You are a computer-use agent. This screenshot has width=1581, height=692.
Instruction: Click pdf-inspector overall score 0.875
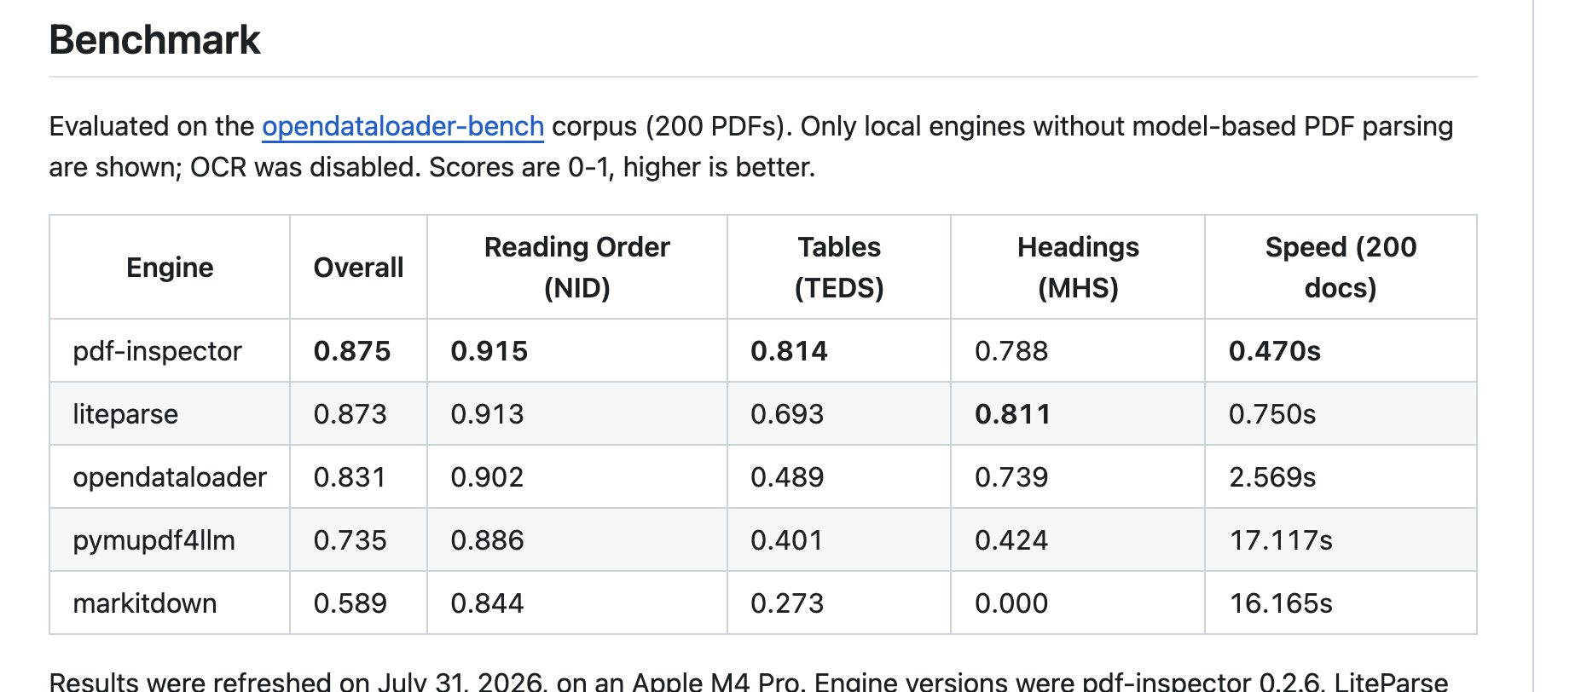click(x=352, y=351)
